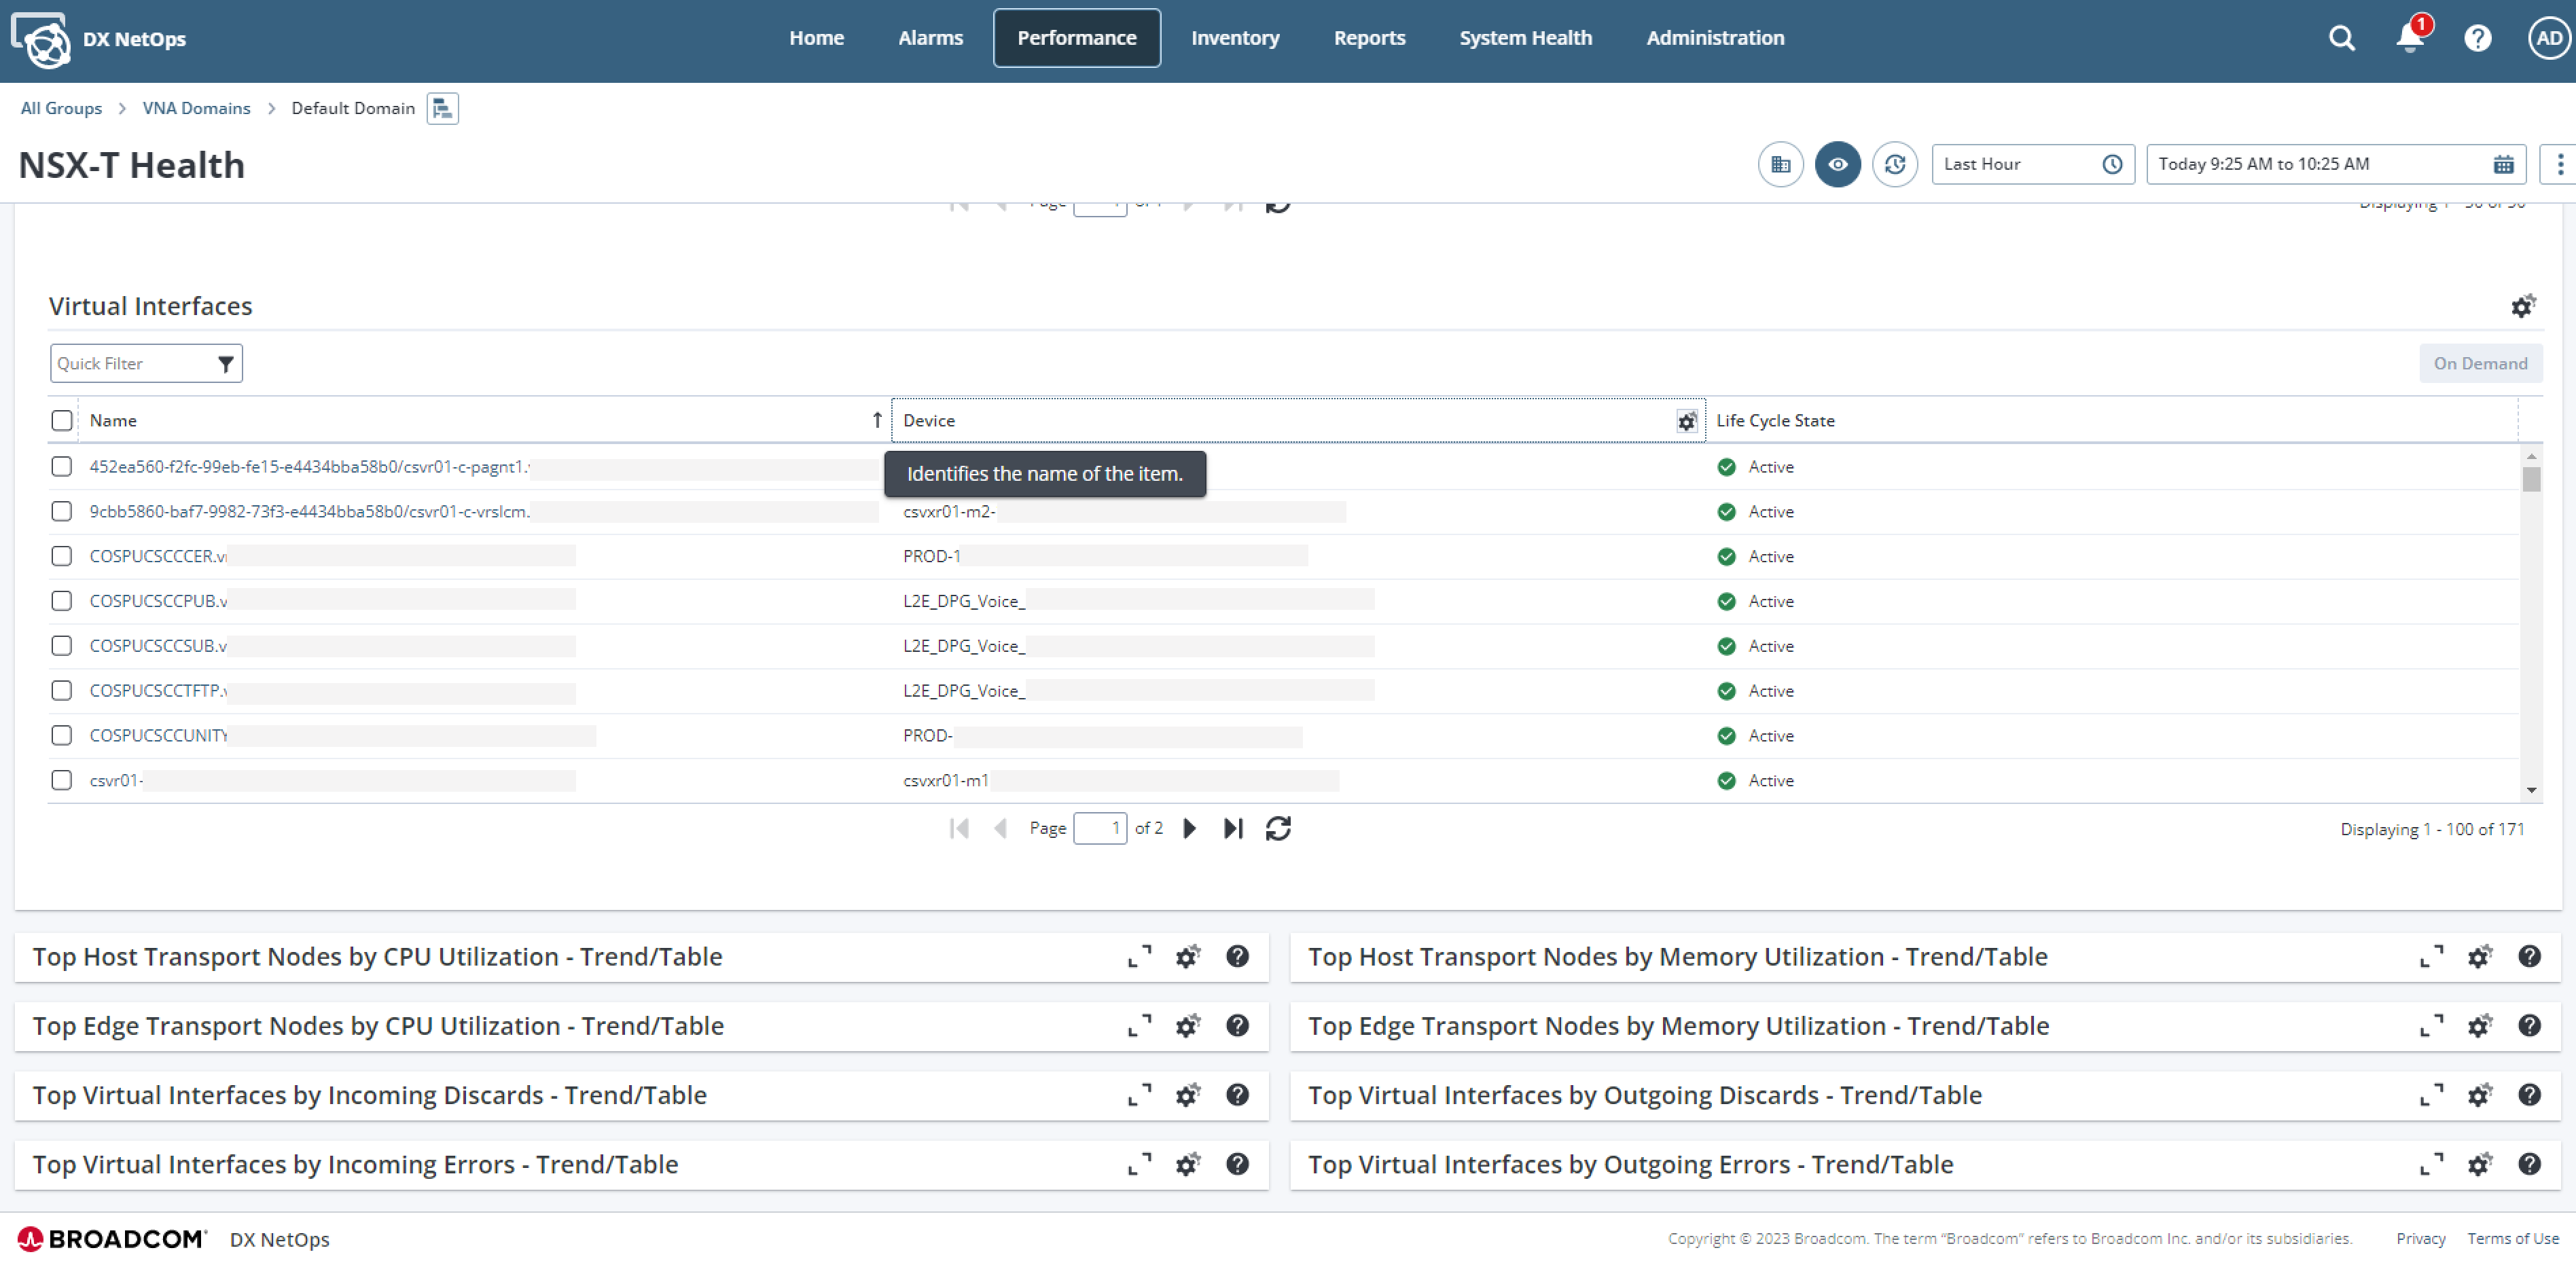
Task: Switch to the Alarms tab
Action: (930, 37)
